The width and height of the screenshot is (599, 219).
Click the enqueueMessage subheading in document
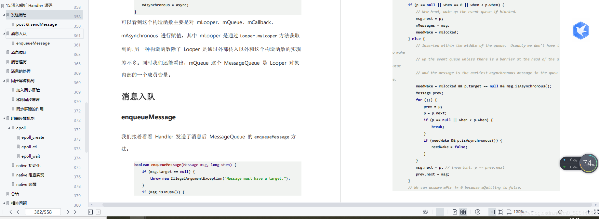[148, 117]
